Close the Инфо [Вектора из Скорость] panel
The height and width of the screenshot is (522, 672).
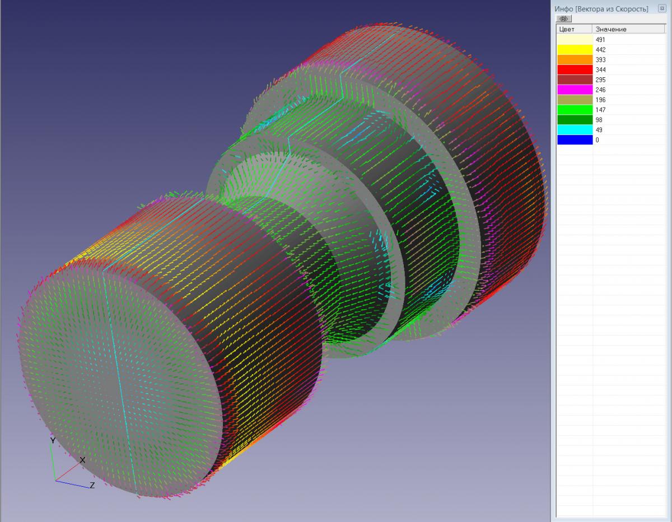[661, 9]
